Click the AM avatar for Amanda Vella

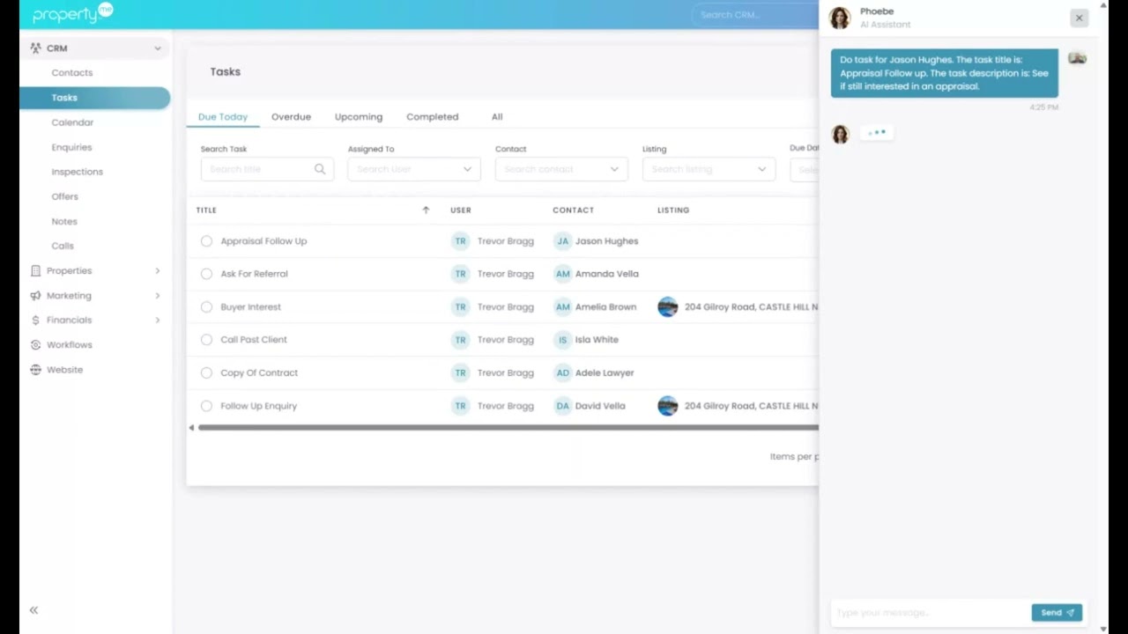tap(562, 274)
